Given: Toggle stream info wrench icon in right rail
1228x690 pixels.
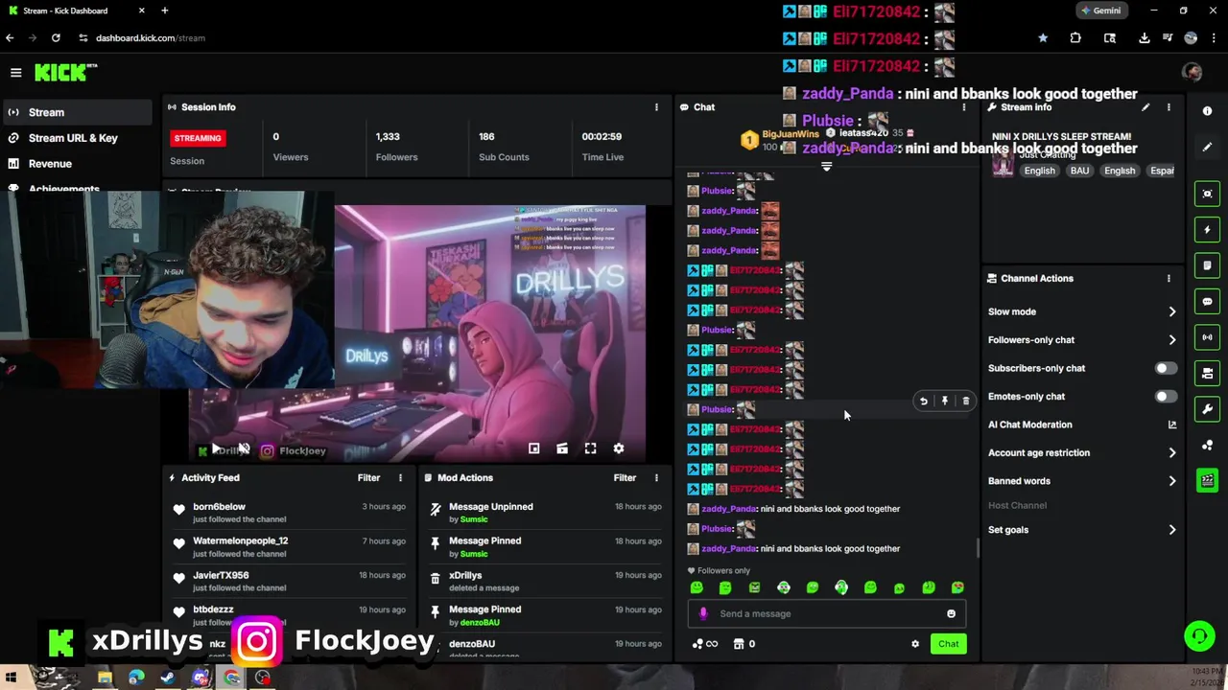Looking at the screenshot, I should point(1207,409).
